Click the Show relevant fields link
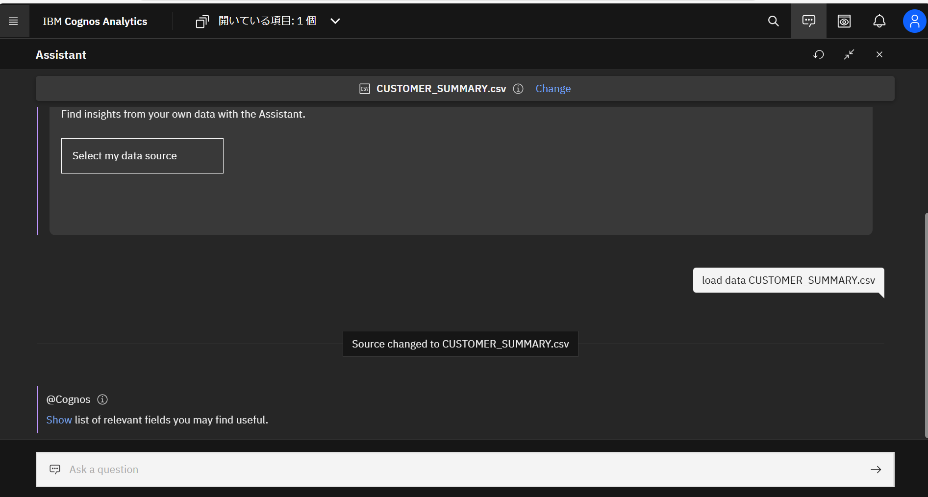Image resolution: width=928 pixels, height=497 pixels. pyautogui.click(x=59, y=420)
